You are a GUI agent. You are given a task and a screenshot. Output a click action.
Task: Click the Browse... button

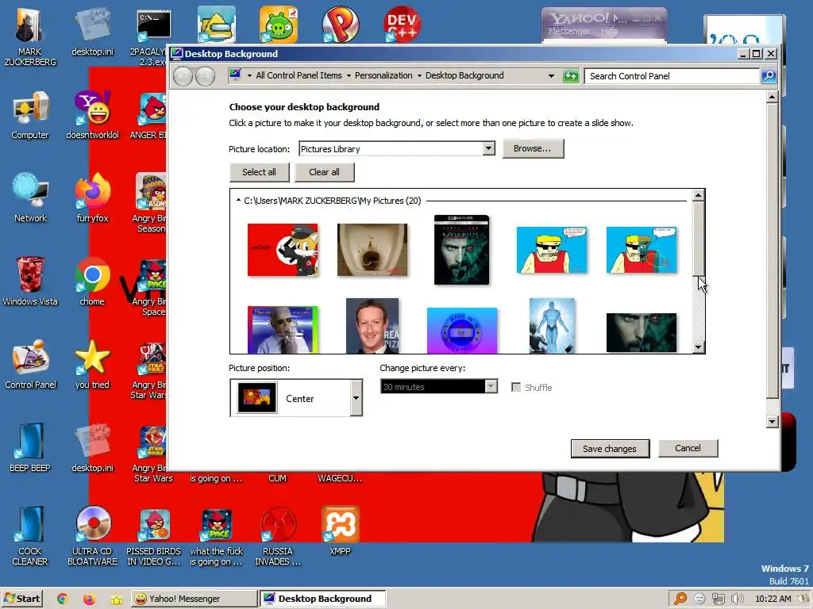(533, 148)
